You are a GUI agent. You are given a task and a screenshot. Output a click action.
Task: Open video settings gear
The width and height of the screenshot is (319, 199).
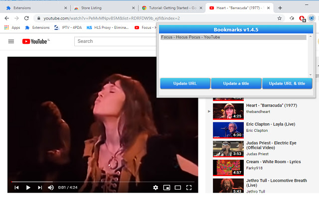(156, 188)
